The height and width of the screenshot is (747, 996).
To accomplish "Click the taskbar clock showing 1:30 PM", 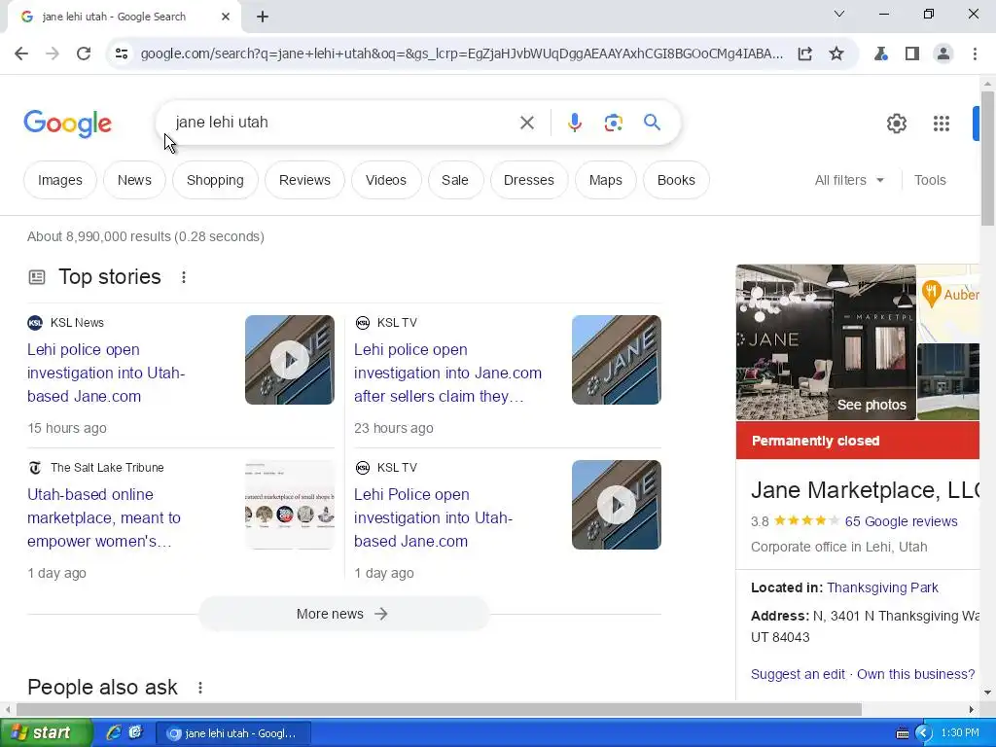I will pos(960,733).
